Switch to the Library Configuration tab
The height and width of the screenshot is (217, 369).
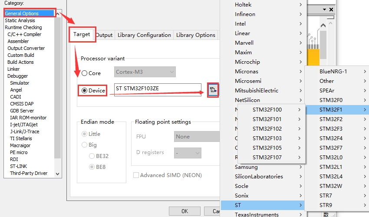coord(144,35)
